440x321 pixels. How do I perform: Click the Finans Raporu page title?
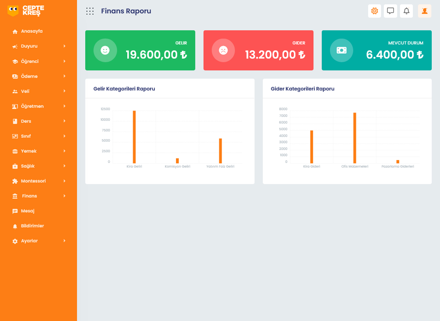(x=126, y=11)
